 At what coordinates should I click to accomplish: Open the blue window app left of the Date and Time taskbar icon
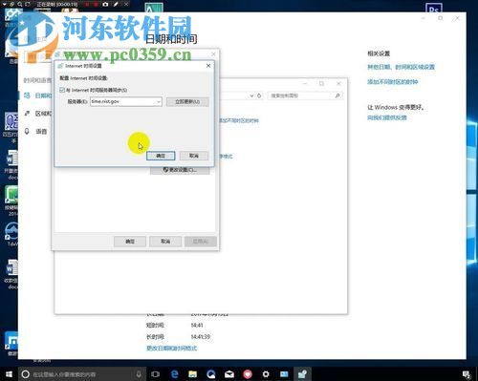[x=284, y=374]
